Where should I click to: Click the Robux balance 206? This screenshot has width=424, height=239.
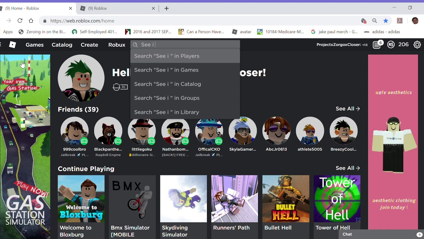pos(403,44)
